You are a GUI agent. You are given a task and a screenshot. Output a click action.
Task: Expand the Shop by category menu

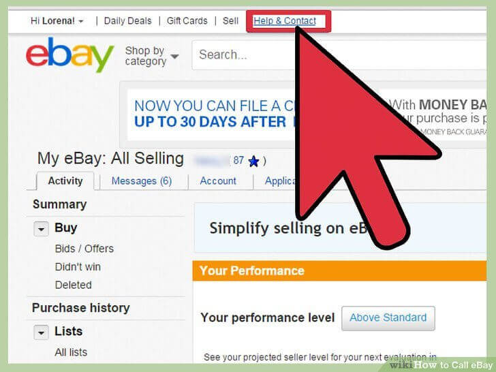coord(152,56)
